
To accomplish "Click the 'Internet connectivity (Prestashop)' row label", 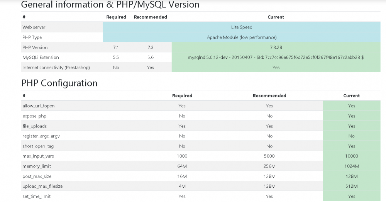I will tap(56, 68).
